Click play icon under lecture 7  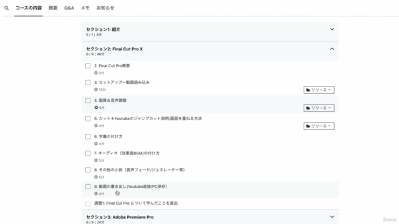96,161
